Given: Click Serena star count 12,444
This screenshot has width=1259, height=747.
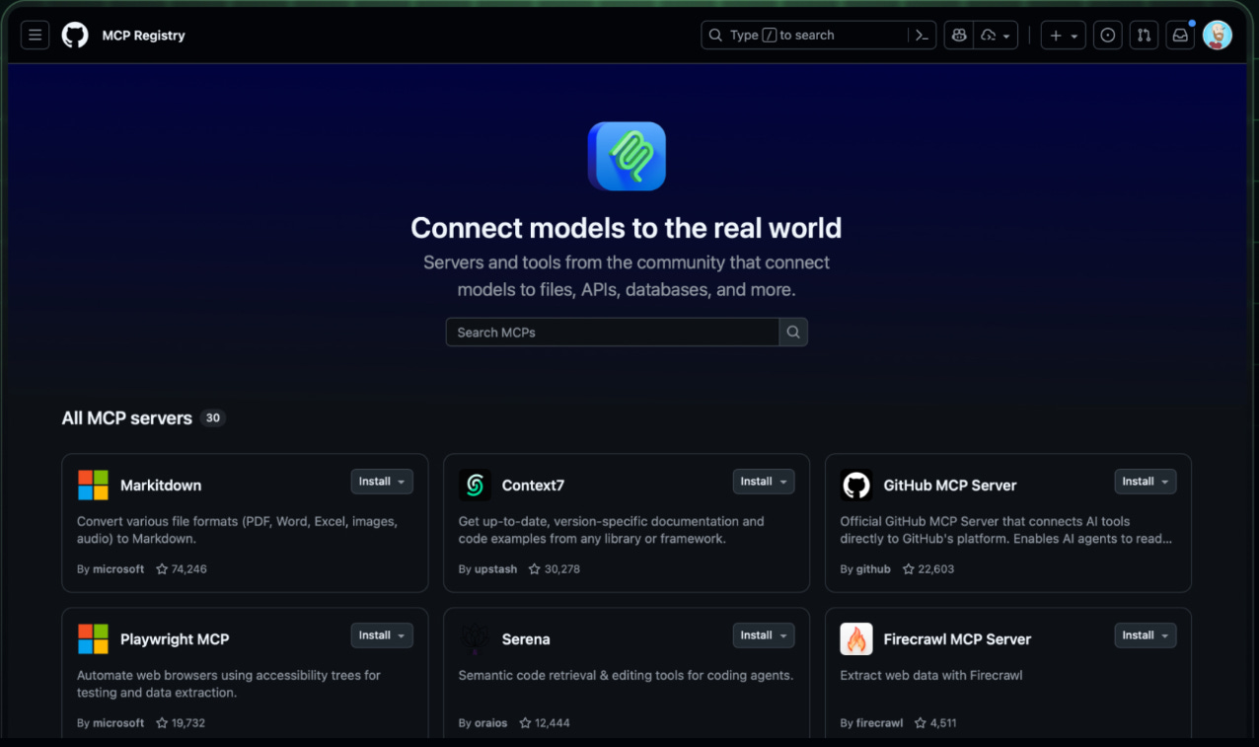Looking at the screenshot, I should (545, 723).
